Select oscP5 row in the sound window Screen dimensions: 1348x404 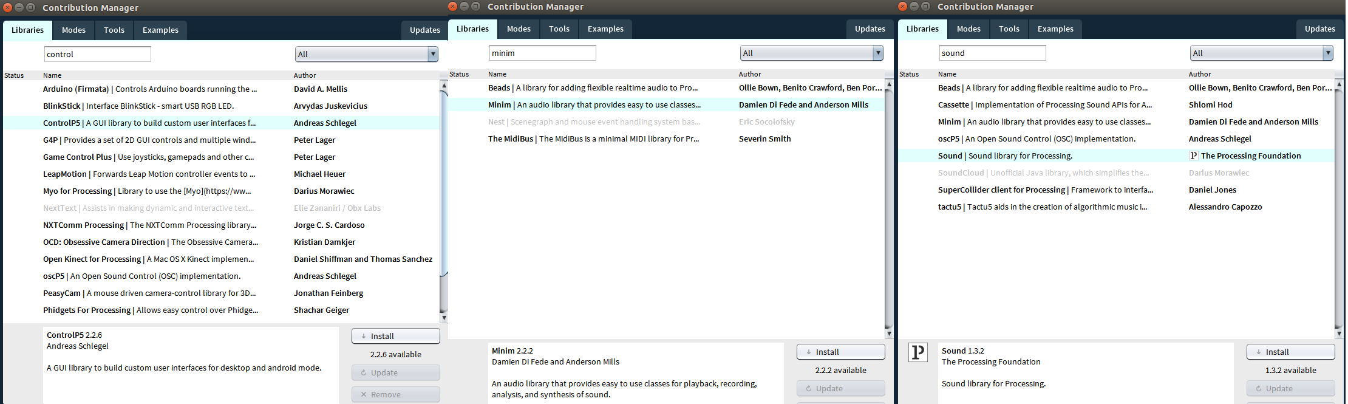(x=1116, y=139)
